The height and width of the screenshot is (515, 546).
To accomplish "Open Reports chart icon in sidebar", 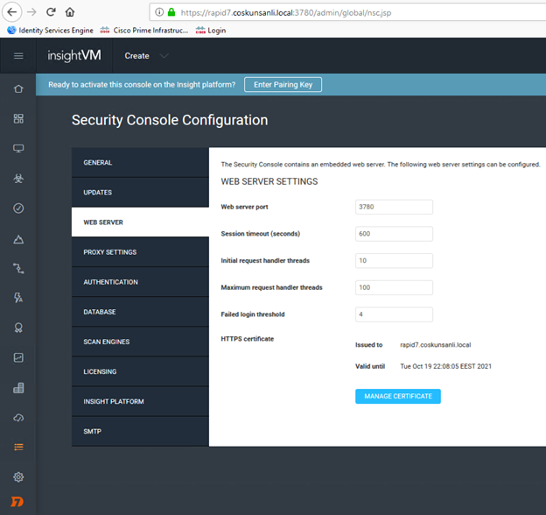I will [x=18, y=357].
